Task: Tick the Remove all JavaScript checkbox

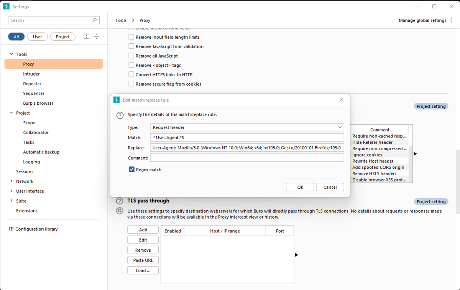Action: [131, 56]
